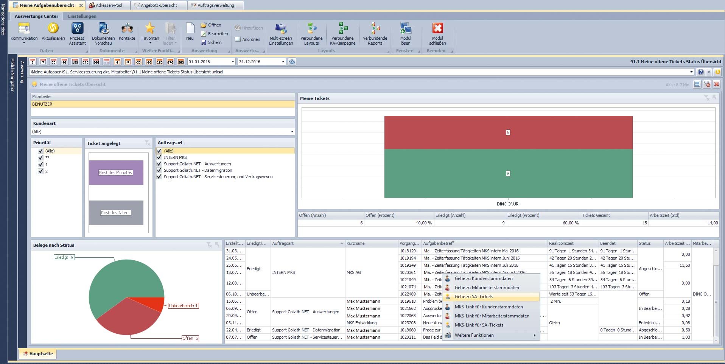Open the start date 01.01.2016 dropdown
The width and height of the screenshot is (725, 364).
coord(233,62)
